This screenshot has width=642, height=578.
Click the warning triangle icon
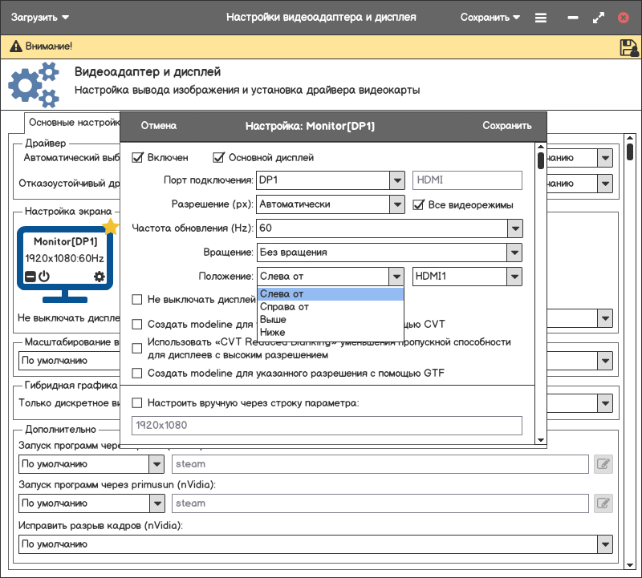click(15, 47)
